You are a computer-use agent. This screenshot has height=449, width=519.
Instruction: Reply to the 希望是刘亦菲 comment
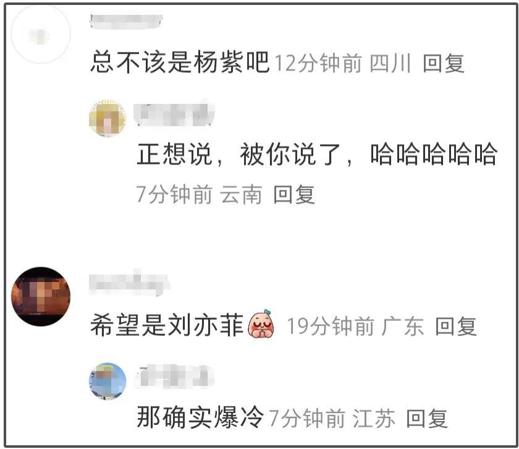click(456, 327)
